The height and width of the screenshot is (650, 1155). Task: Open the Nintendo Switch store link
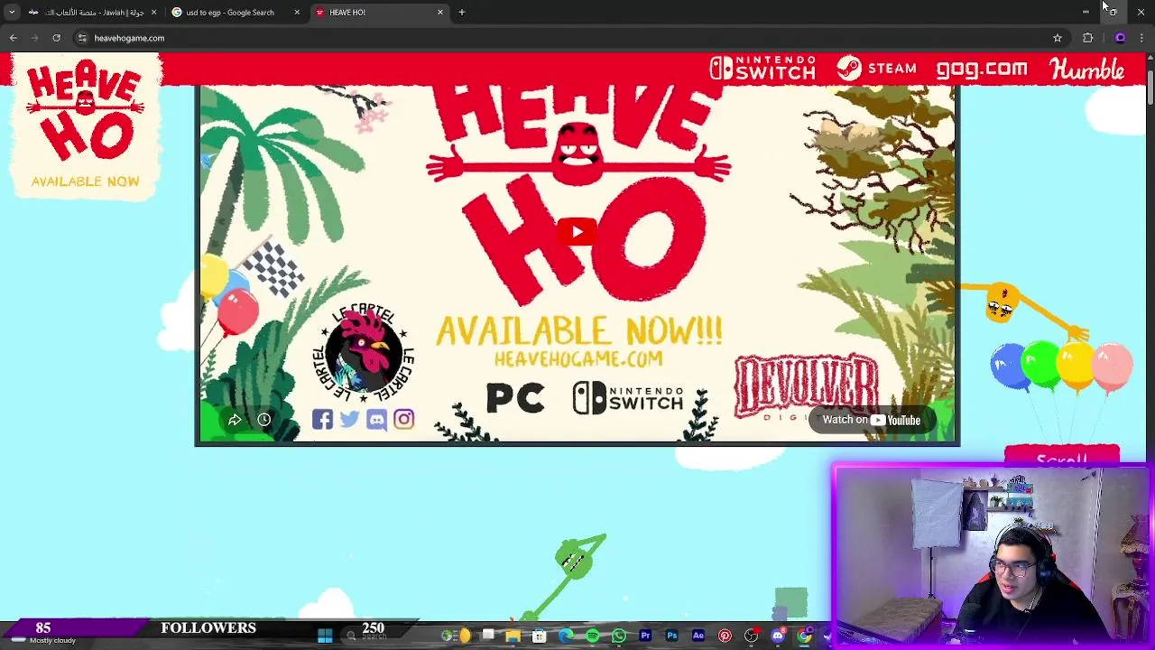coord(762,69)
